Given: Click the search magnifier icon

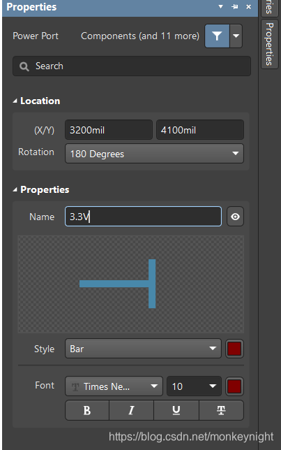Looking at the screenshot, I should pos(24,66).
